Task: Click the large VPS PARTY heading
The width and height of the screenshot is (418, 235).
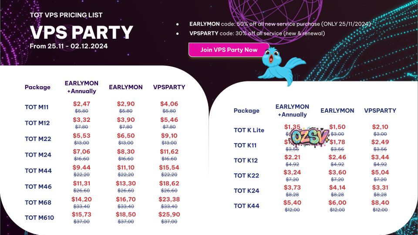Action: (x=81, y=32)
